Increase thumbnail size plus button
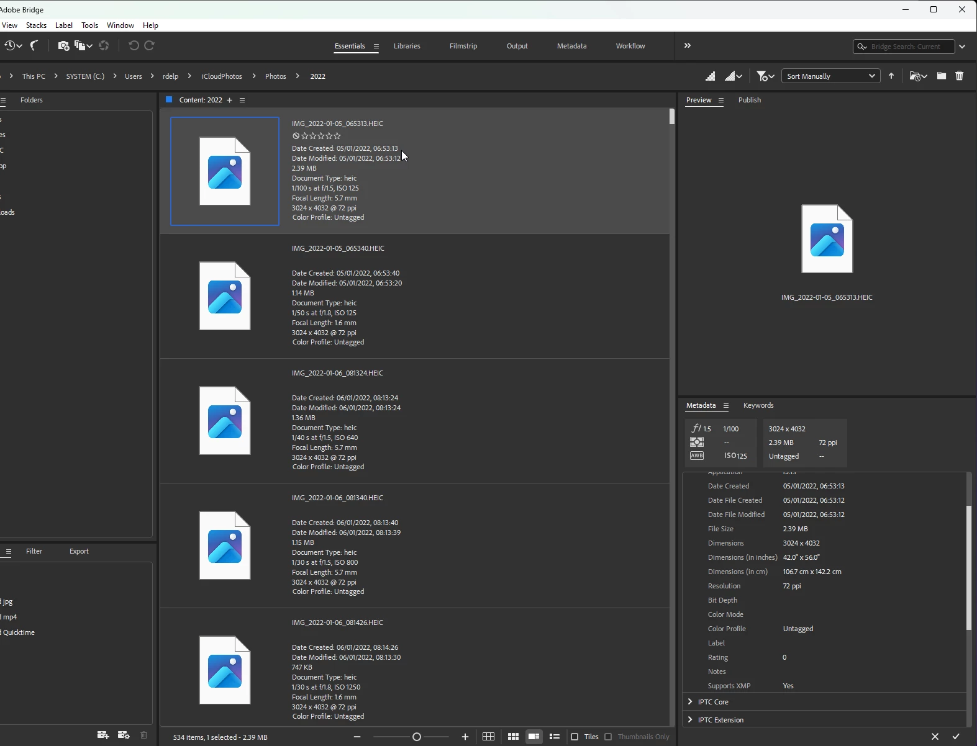 (x=465, y=737)
